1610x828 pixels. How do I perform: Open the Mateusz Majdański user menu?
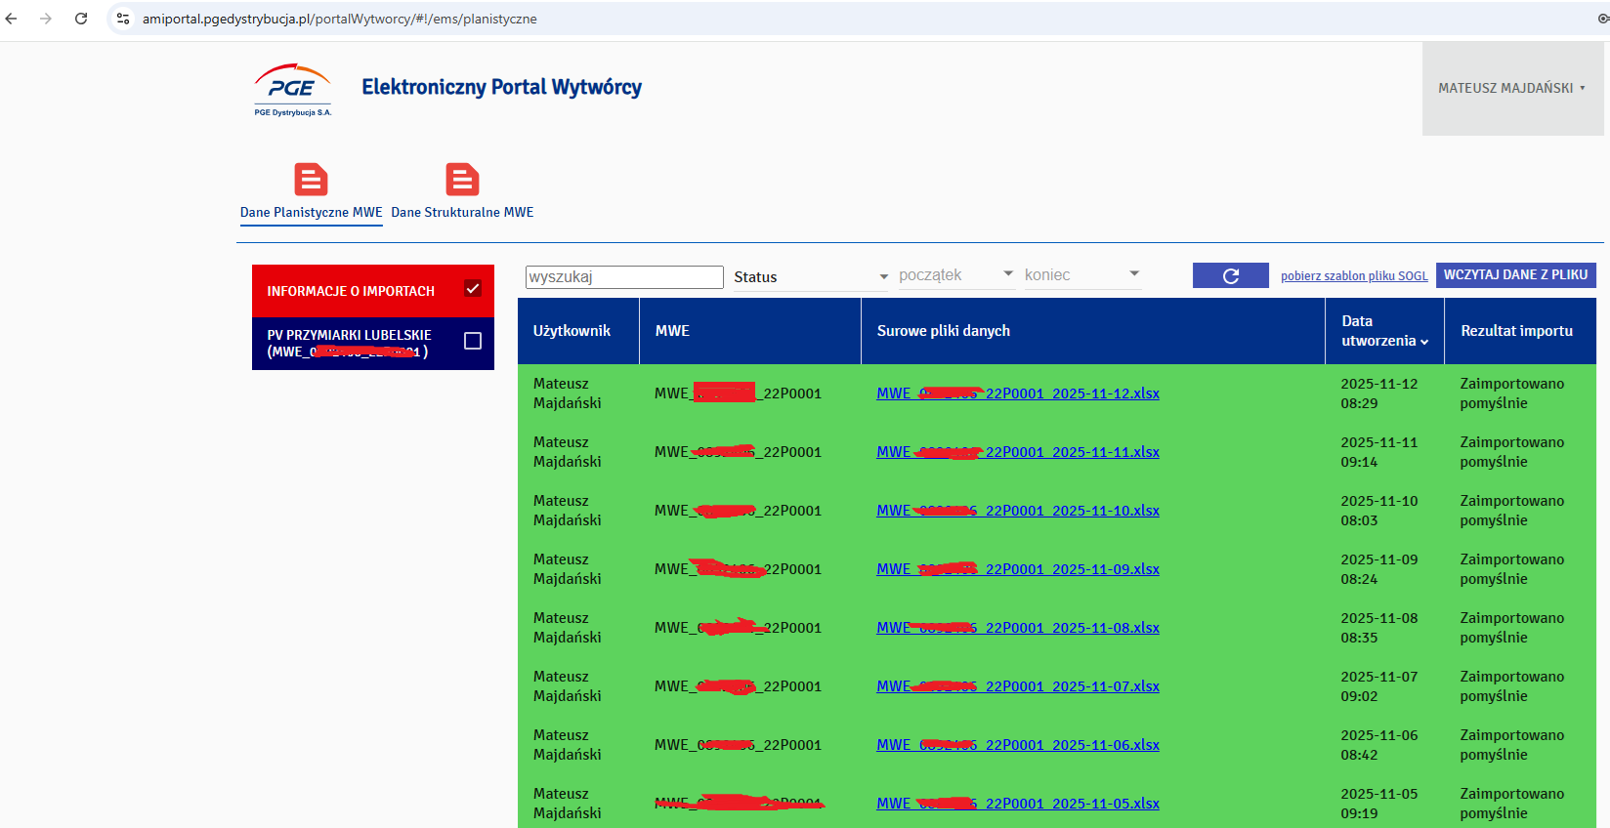(x=1510, y=88)
